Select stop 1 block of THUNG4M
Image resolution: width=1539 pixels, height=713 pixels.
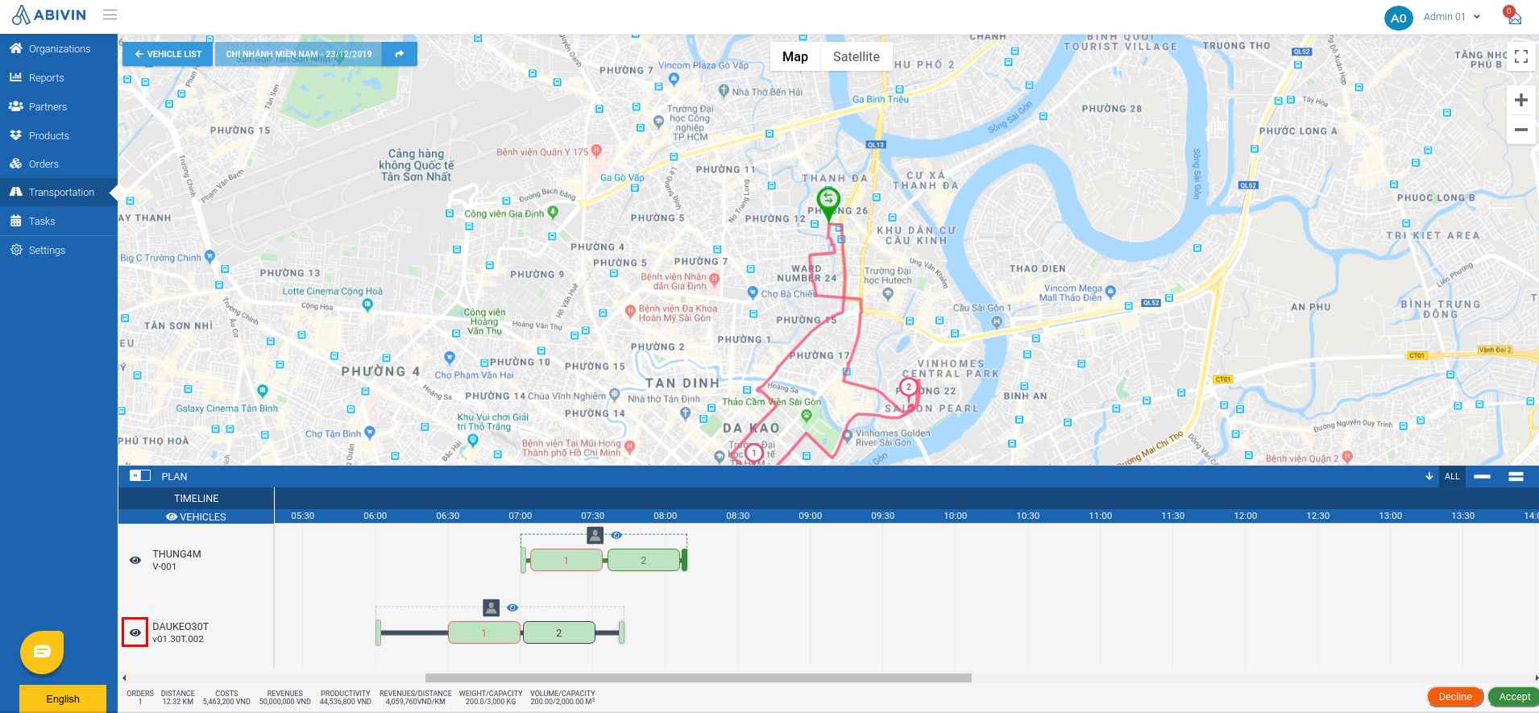566,560
